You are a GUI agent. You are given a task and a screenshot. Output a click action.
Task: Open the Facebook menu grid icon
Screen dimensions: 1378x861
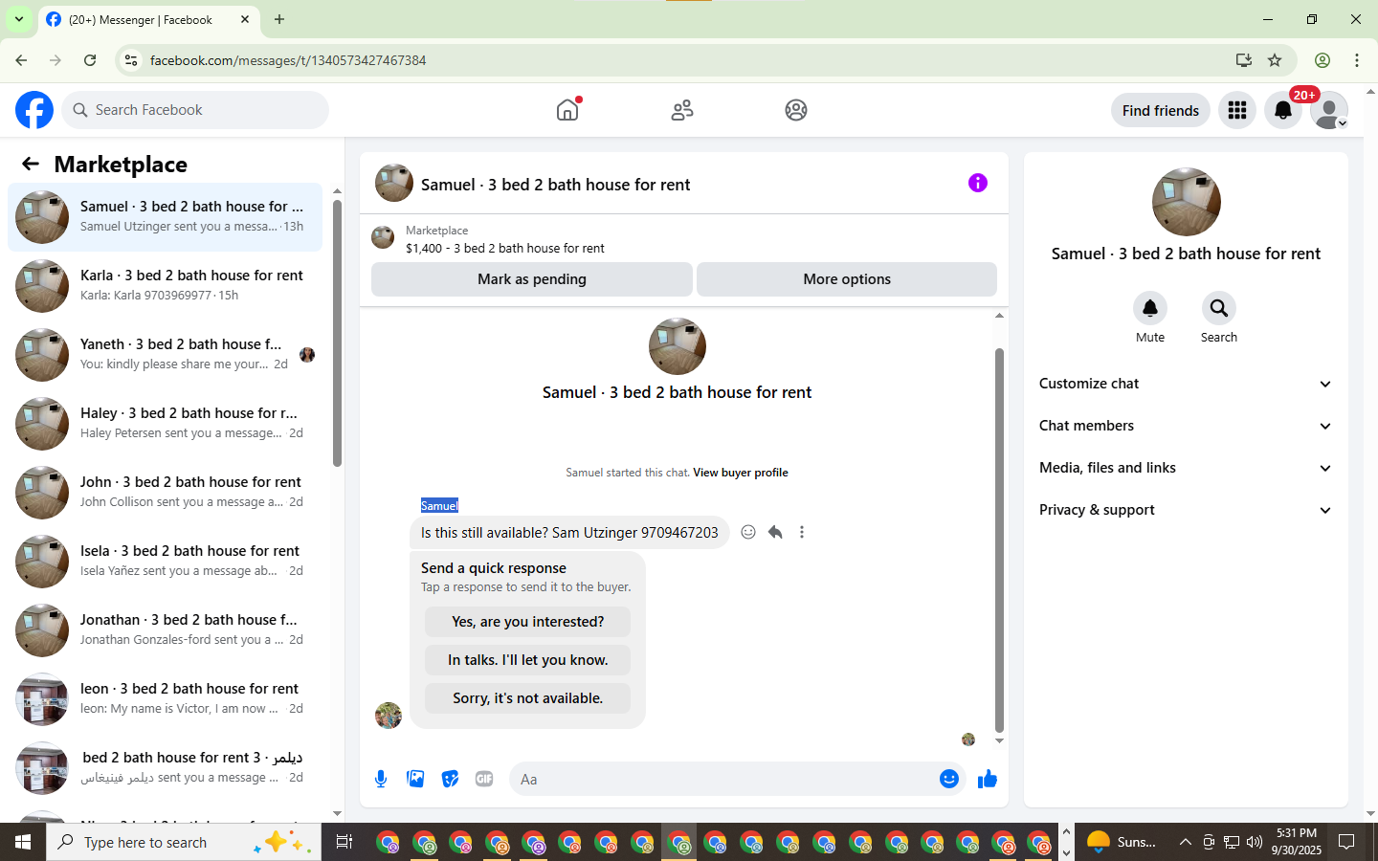point(1237,110)
